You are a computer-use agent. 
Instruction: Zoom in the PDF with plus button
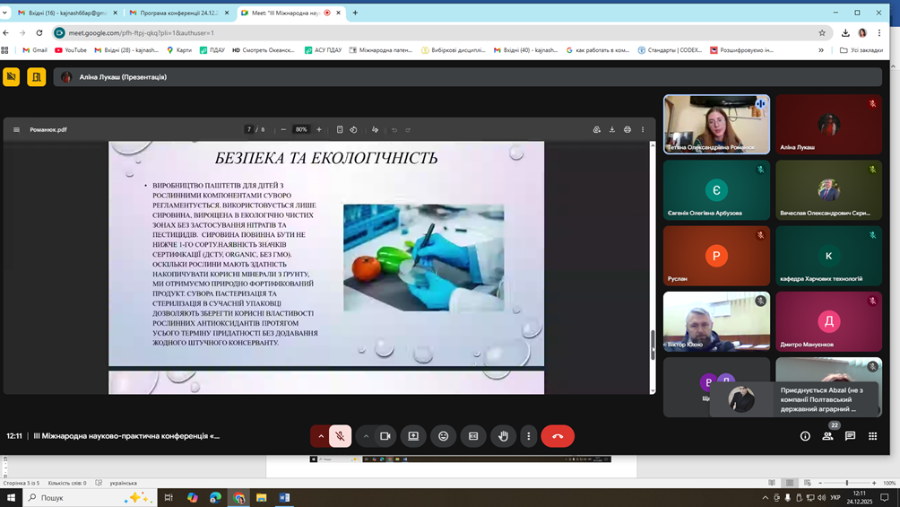pyautogui.click(x=319, y=129)
